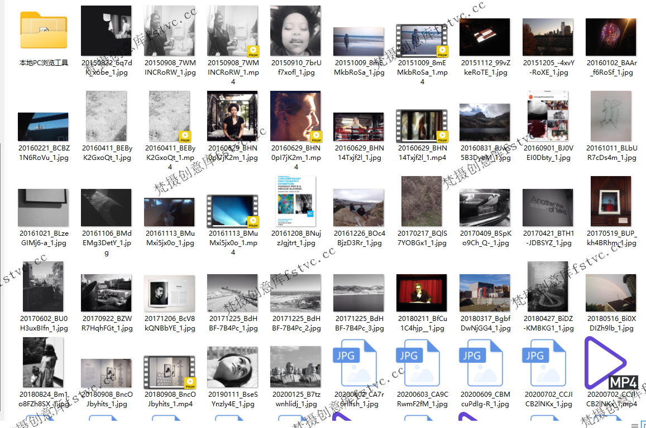Select JPG file icon 20200602_CA7r6rllfsh_1.jpg
Image resolution: width=646 pixels, height=428 pixels.
coord(355,363)
